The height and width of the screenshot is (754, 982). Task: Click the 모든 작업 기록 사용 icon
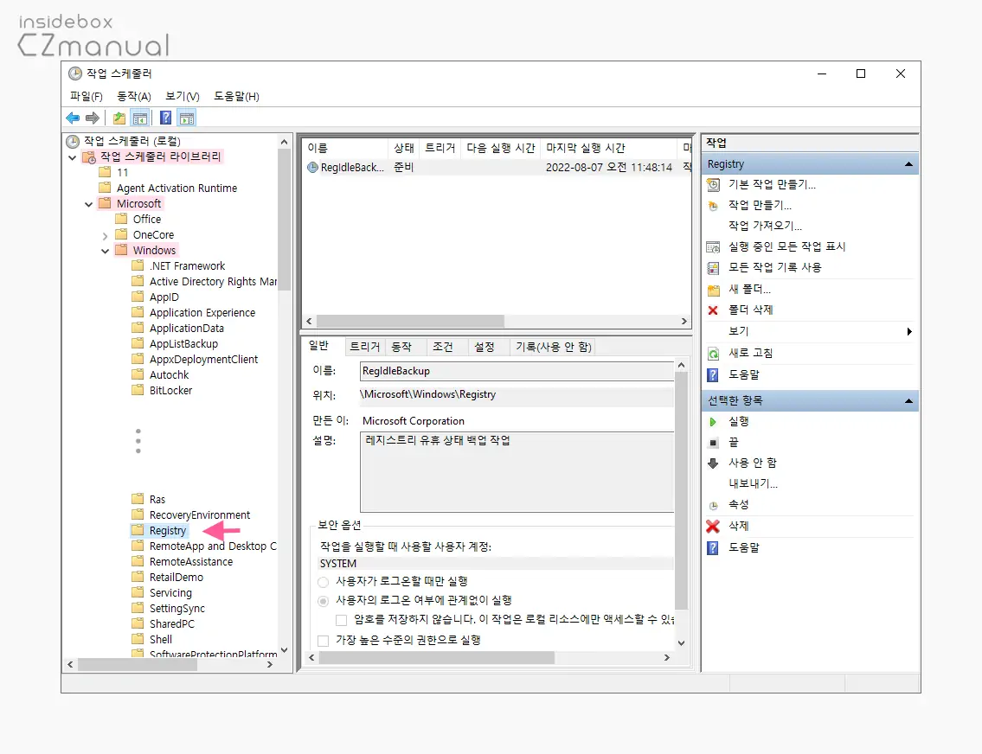click(x=713, y=268)
